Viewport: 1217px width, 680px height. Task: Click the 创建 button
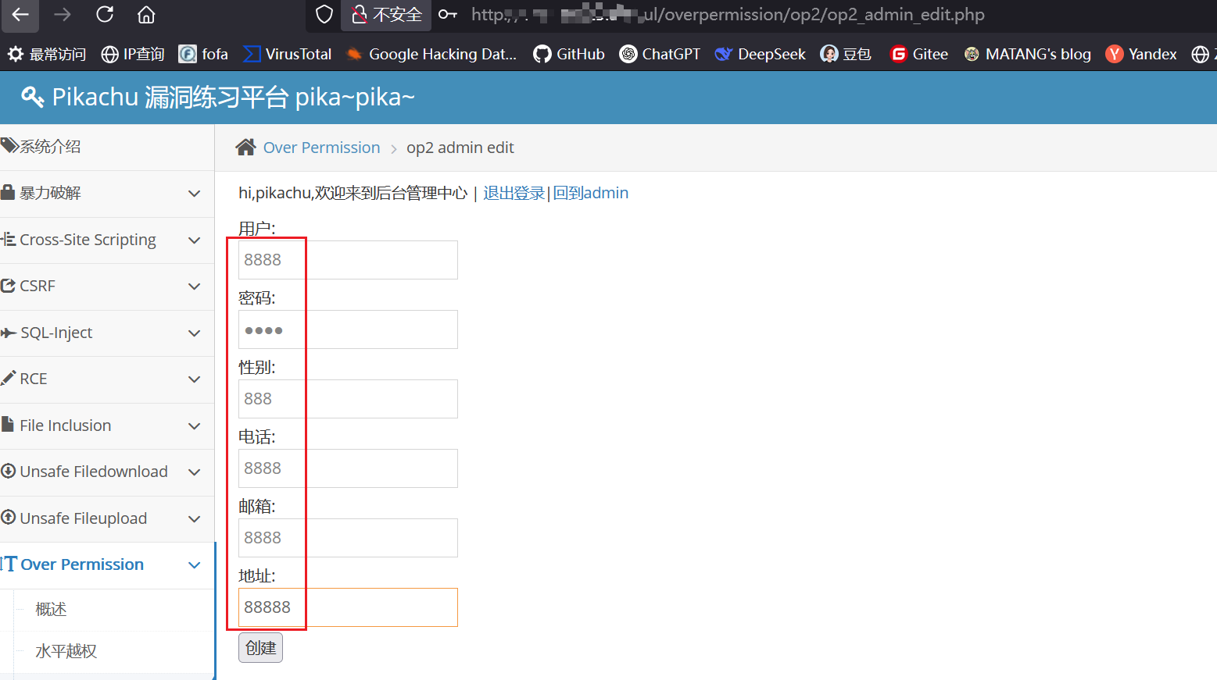pyautogui.click(x=260, y=648)
